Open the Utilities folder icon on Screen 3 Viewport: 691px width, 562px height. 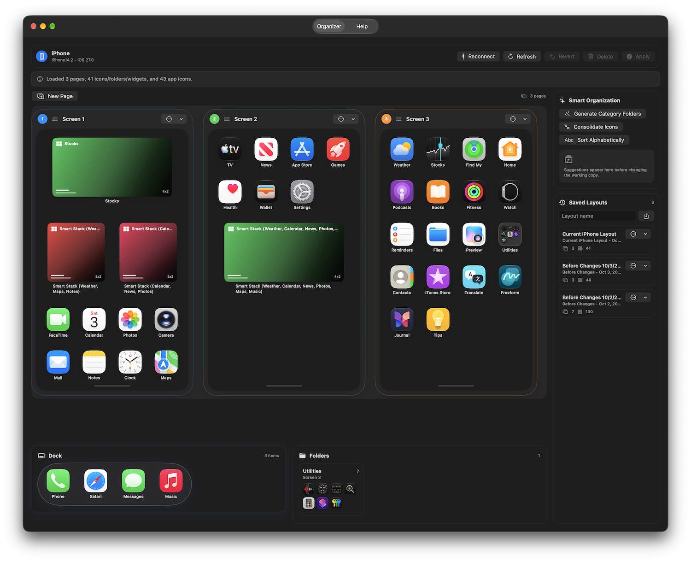coord(510,234)
